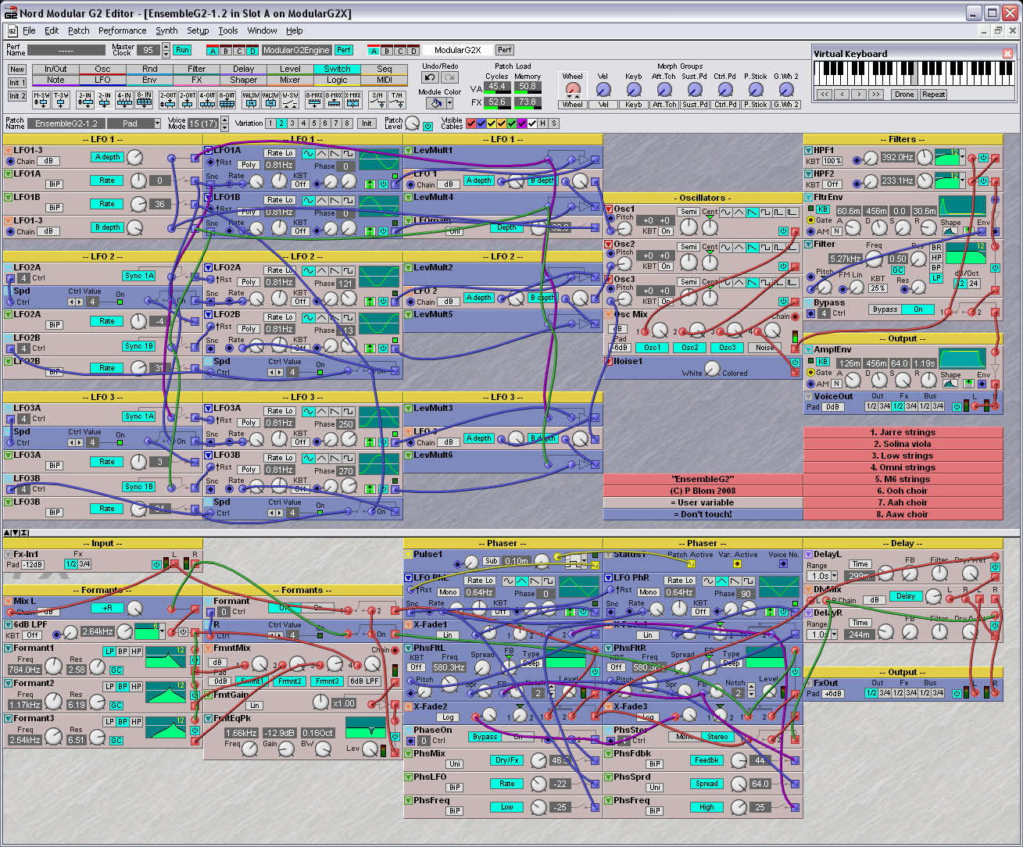Open the Synth menu

click(166, 30)
